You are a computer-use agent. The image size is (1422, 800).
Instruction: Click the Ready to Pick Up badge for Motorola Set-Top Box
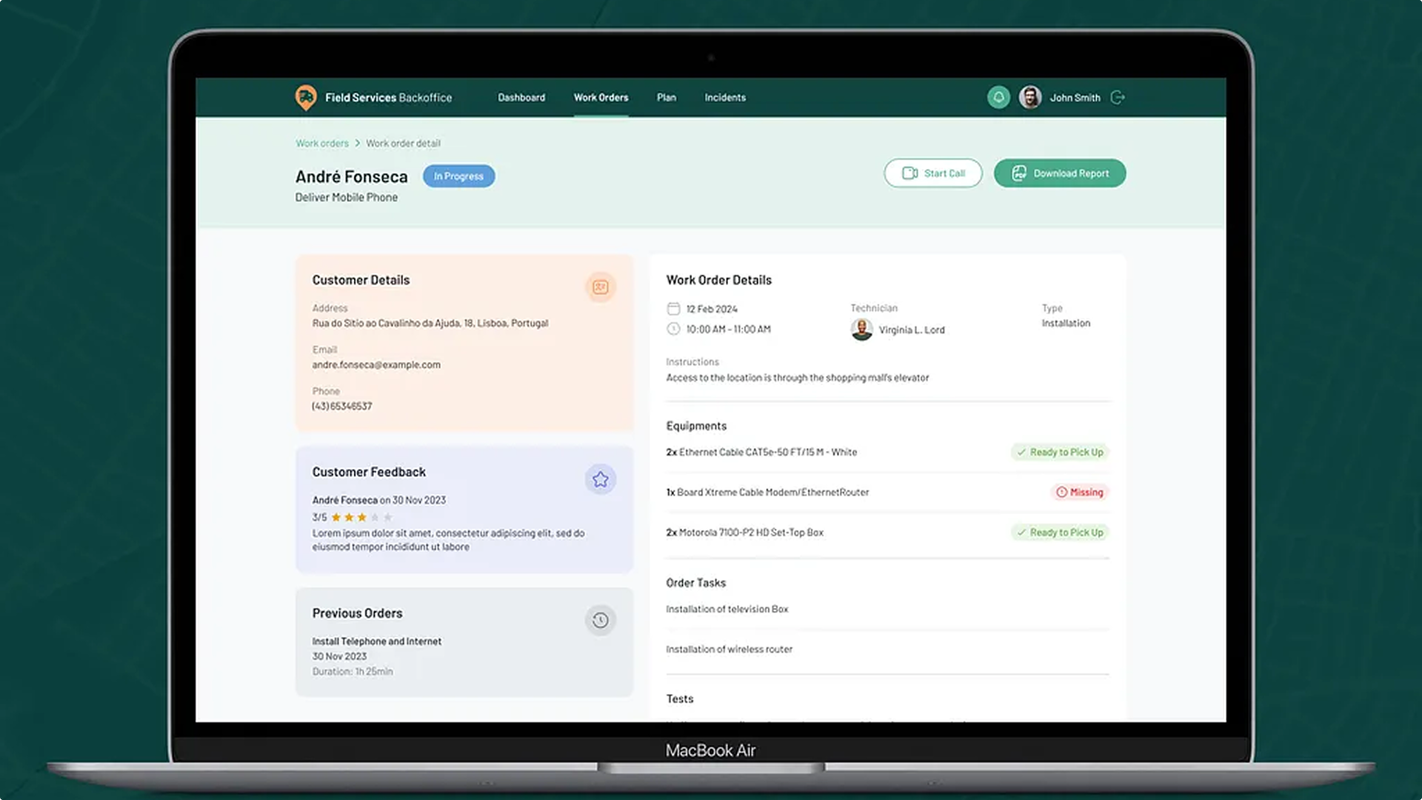[1060, 532]
